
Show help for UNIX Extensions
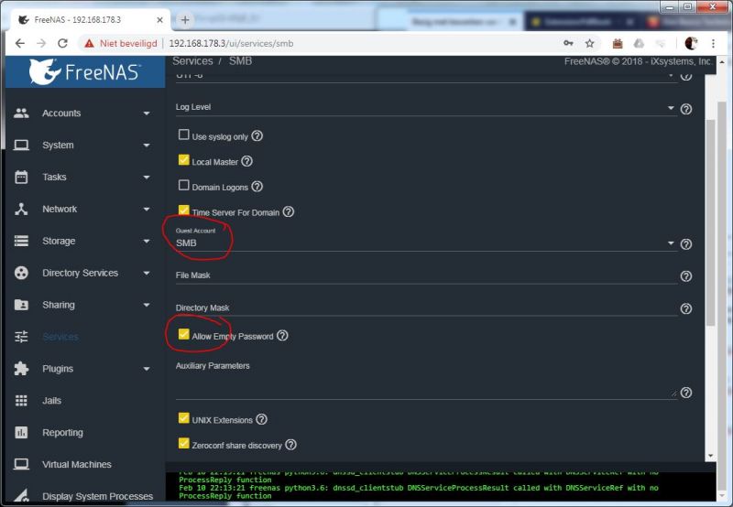pyautogui.click(x=262, y=419)
